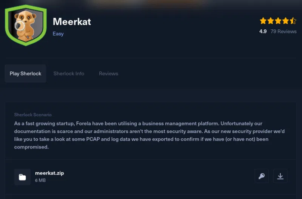Download the meerkat.zip file
Viewport: 302px width, 199px height.
280,176
